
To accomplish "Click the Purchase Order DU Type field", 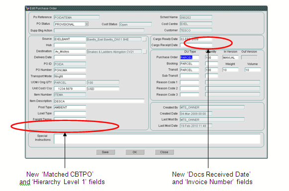I will (x=190, y=58).
